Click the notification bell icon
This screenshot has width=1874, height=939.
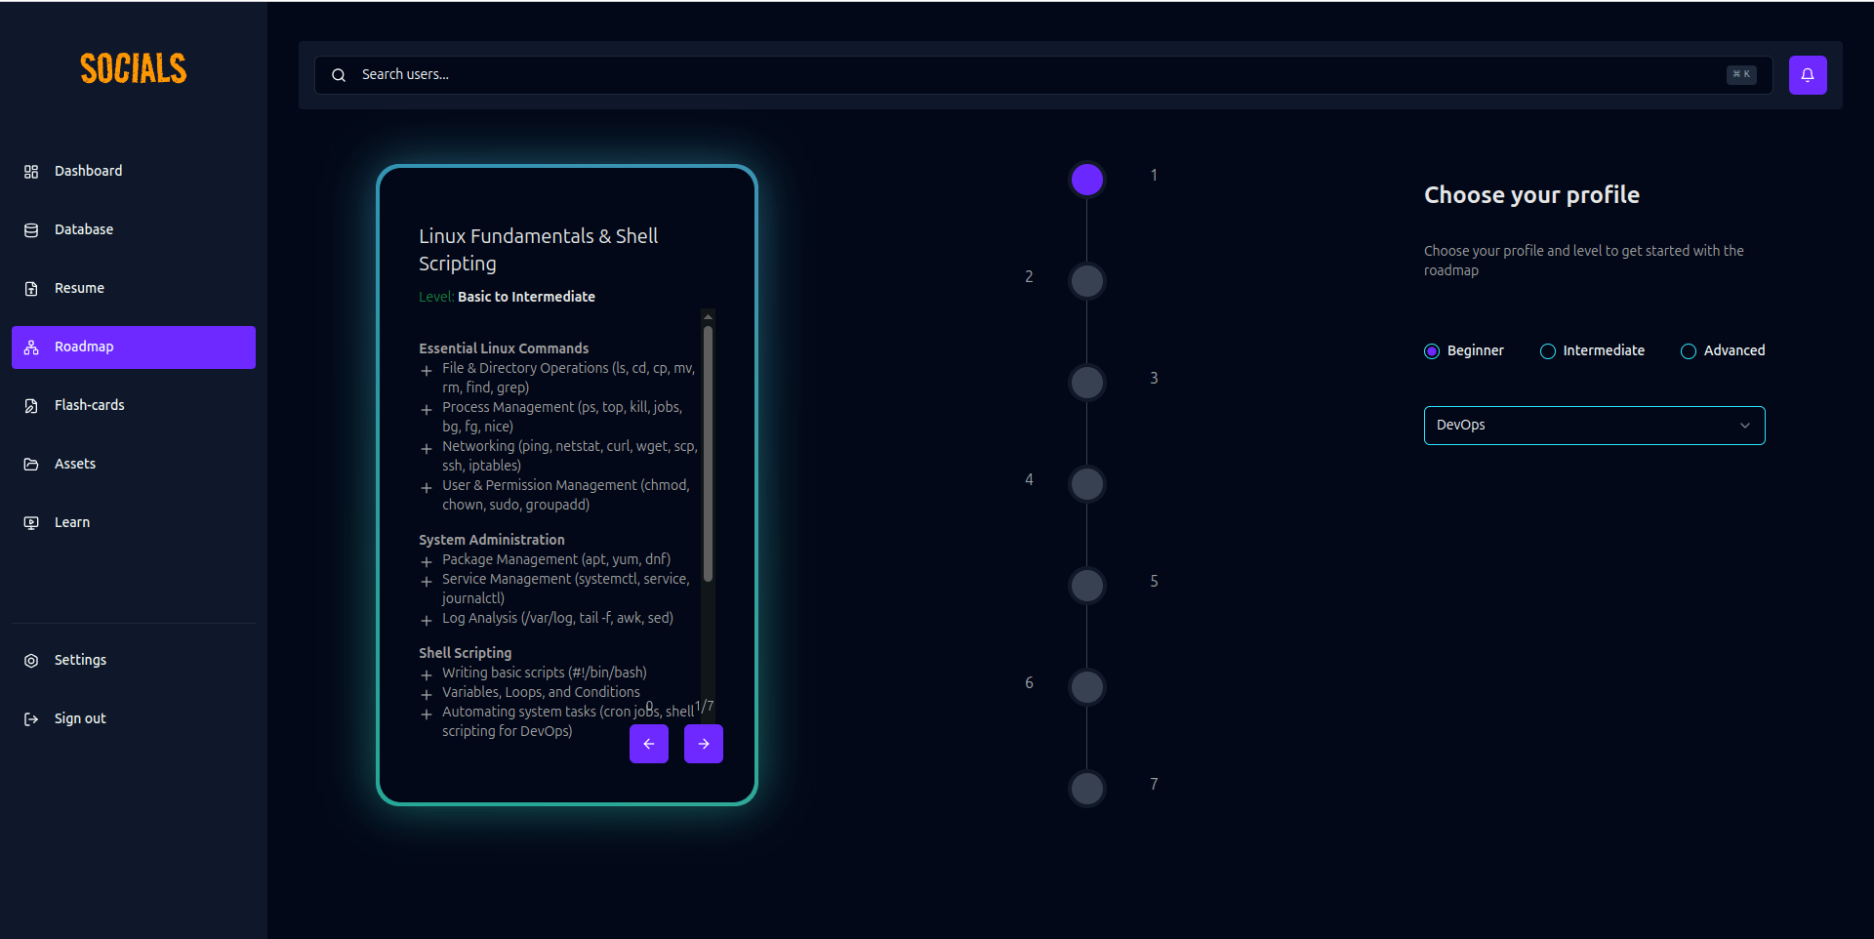click(1807, 75)
